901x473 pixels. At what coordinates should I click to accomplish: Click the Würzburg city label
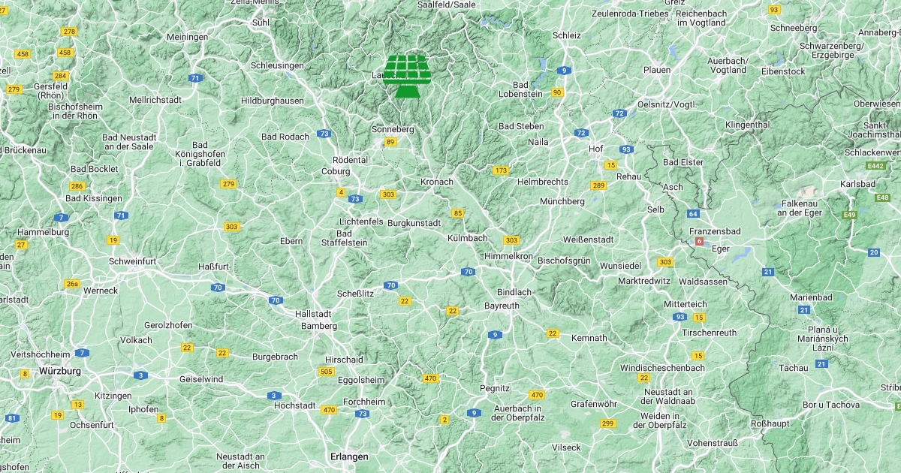(60, 371)
